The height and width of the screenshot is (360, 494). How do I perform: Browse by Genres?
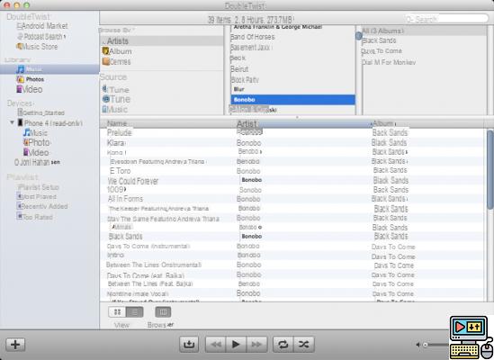tap(116, 61)
